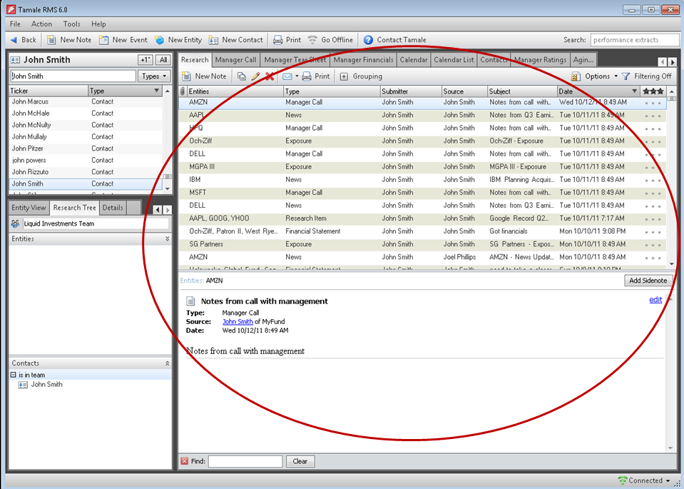The image size is (684, 489).
Task: Print from the Research tab toolbar
Action: pos(316,76)
